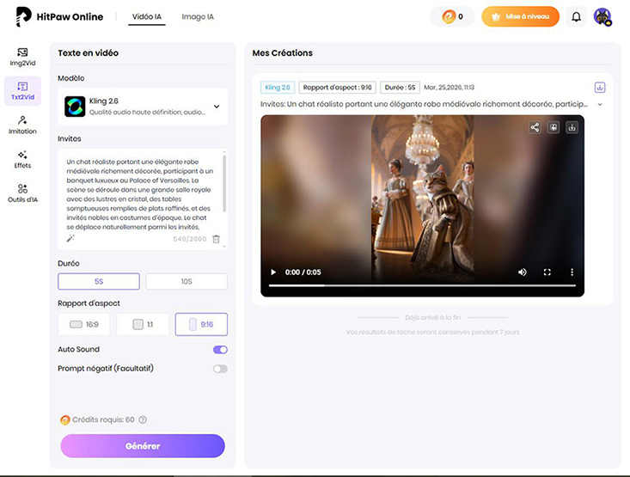Expand the Kling 2.6 model dropdown
Viewport: 630px width, 477px height.
point(217,107)
